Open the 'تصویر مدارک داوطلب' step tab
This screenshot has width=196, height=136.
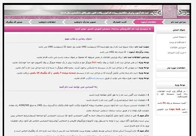85,22
